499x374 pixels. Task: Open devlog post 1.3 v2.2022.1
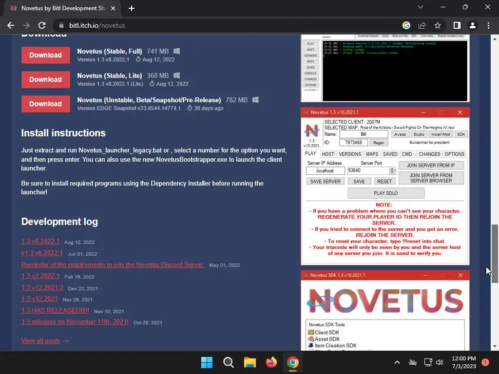(x=40, y=276)
